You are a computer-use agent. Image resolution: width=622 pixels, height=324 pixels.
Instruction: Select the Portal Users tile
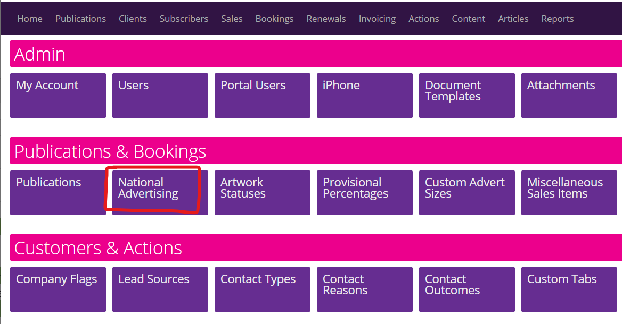[x=262, y=95]
